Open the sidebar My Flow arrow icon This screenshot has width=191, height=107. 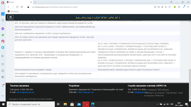pyautogui.click(x=3, y=56)
